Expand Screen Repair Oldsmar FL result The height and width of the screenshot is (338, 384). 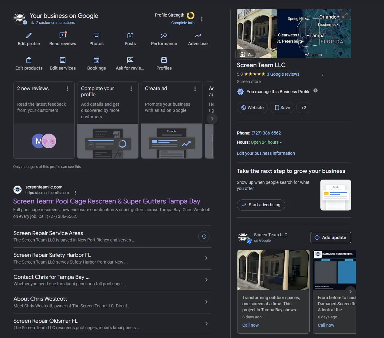tap(206, 324)
